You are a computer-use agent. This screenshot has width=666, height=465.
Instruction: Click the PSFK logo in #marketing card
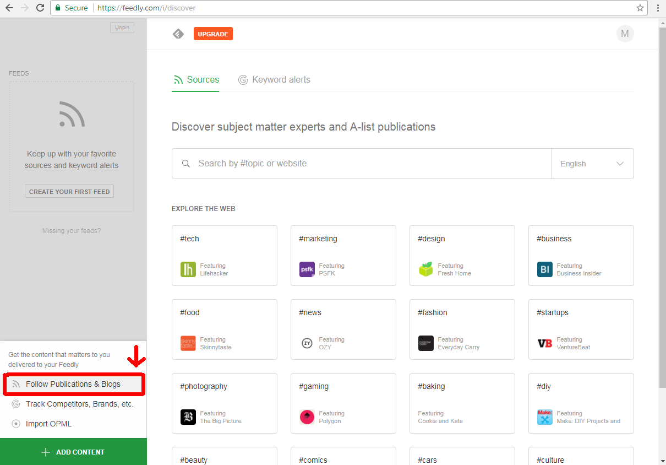coord(307,269)
